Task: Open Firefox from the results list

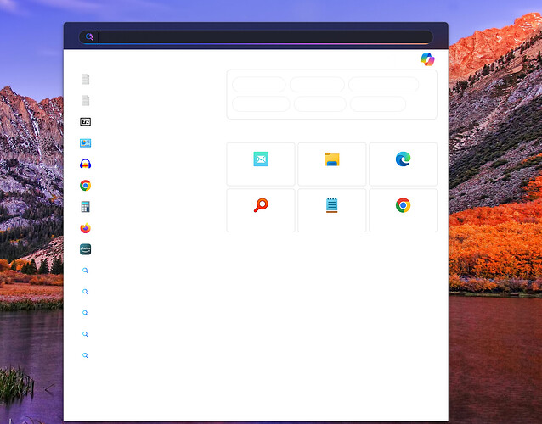Action: pos(86,228)
